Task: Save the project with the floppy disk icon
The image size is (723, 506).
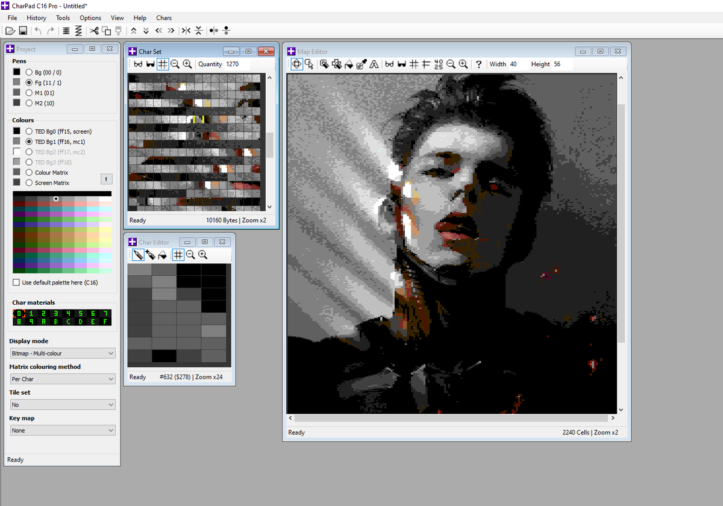Action: coord(23,31)
